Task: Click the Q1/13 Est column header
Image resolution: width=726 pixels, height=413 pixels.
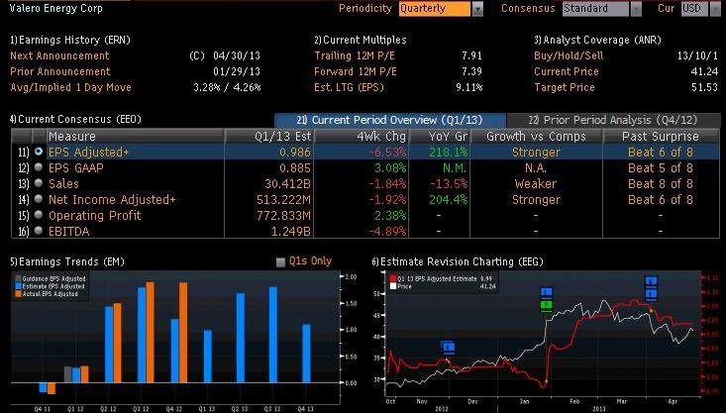Action: click(x=269, y=136)
